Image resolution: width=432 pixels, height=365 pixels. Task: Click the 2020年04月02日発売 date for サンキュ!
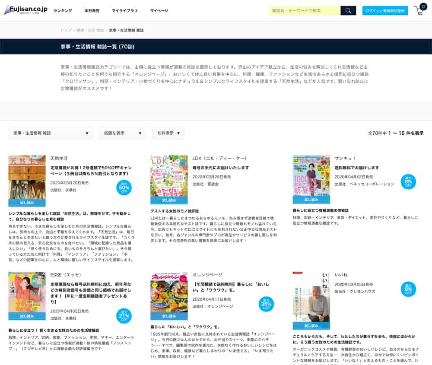point(353,177)
